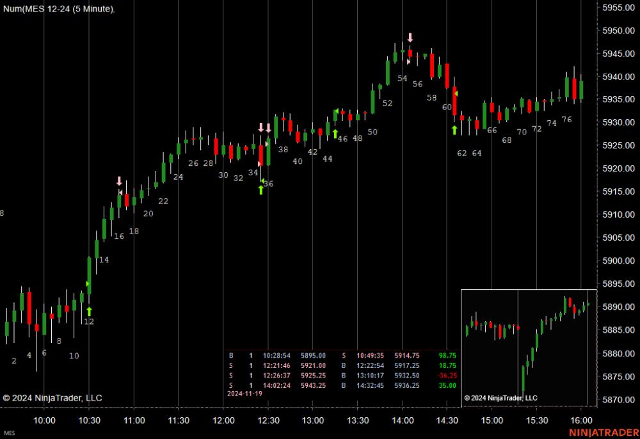Click the 2024-11-19 date label
The image size is (640, 439).
point(244,394)
